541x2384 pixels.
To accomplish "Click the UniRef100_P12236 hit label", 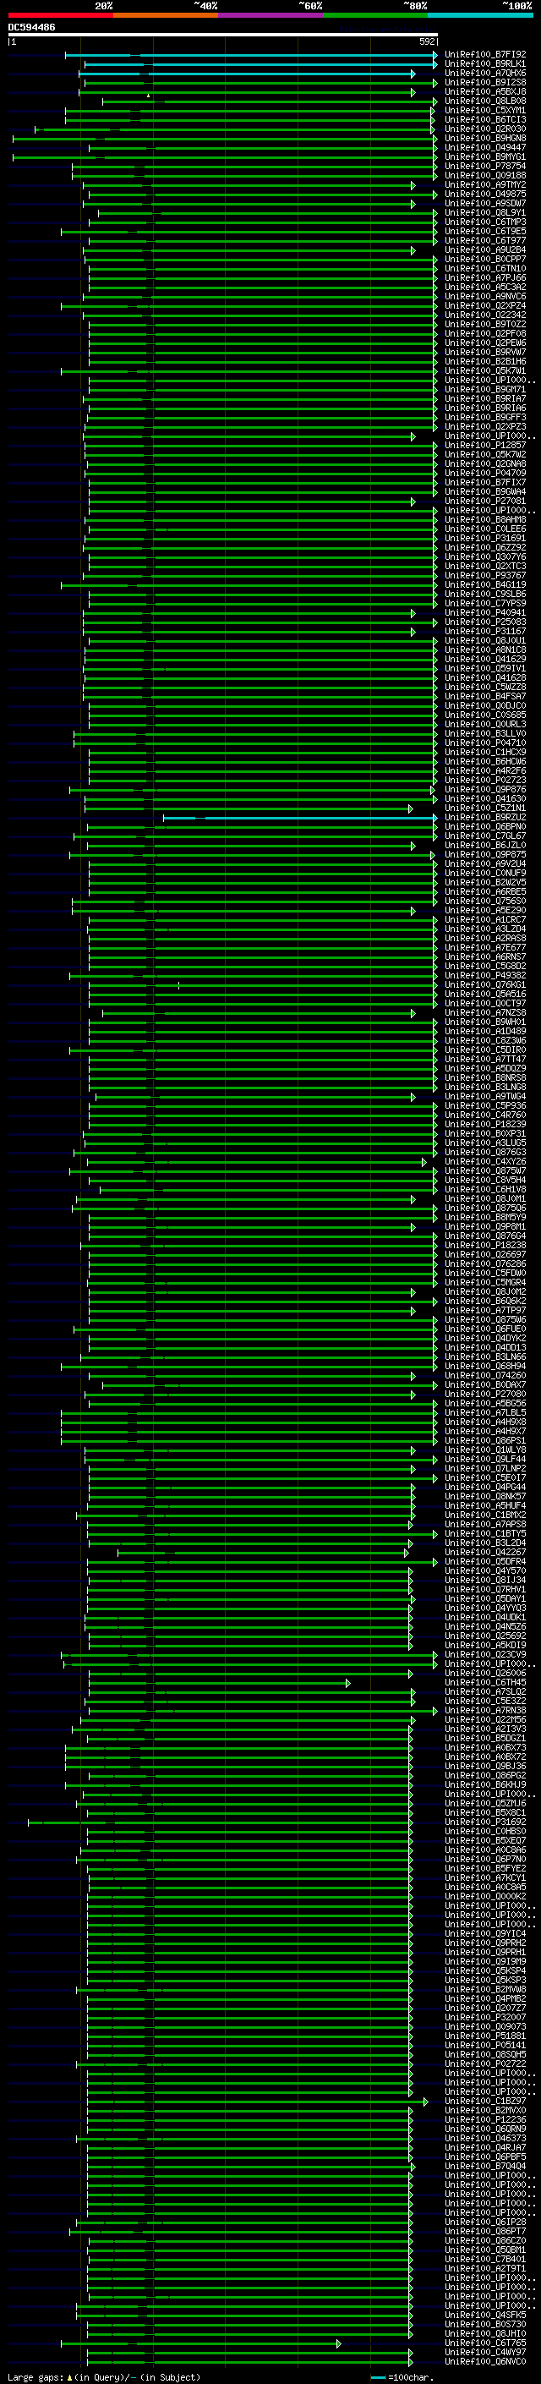I will (485, 2119).
